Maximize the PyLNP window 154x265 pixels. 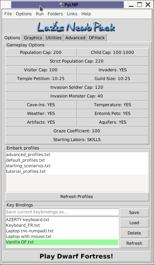[139, 5]
